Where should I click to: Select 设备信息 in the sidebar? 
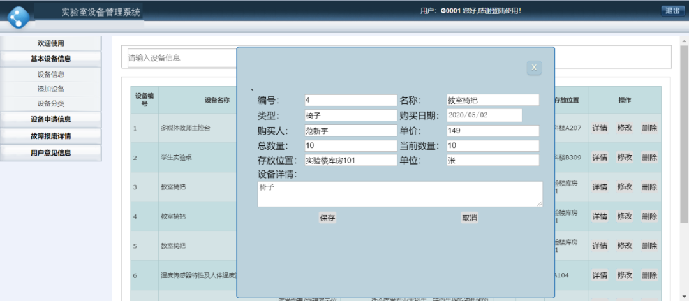(x=51, y=75)
